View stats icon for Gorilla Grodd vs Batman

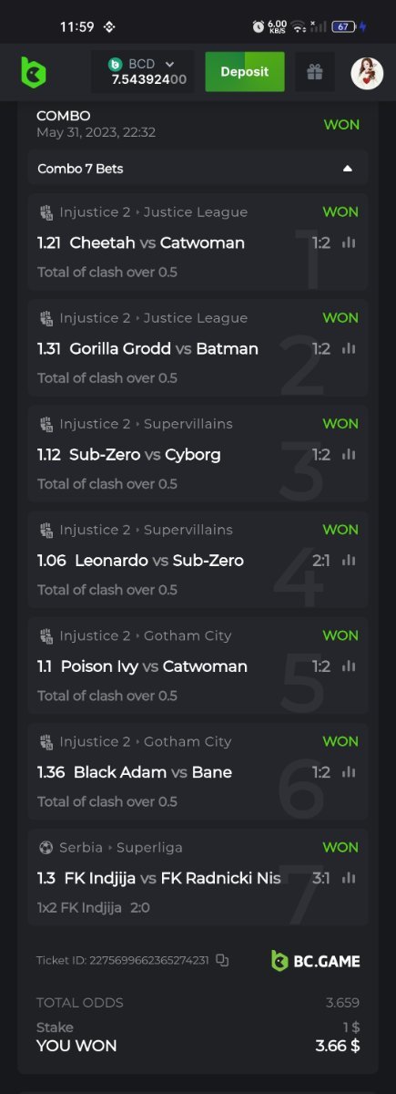click(x=348, y=348)
